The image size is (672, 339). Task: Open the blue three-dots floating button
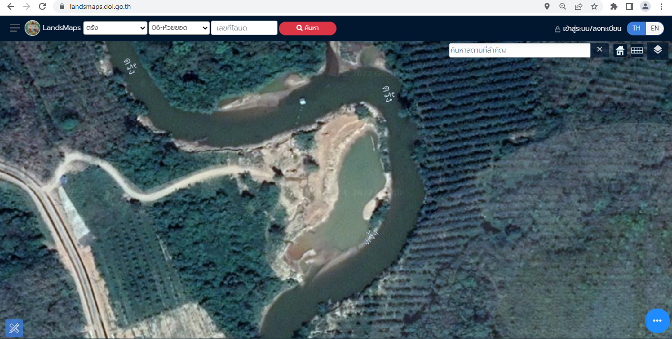pyautogui.click(x=657, y=321)
